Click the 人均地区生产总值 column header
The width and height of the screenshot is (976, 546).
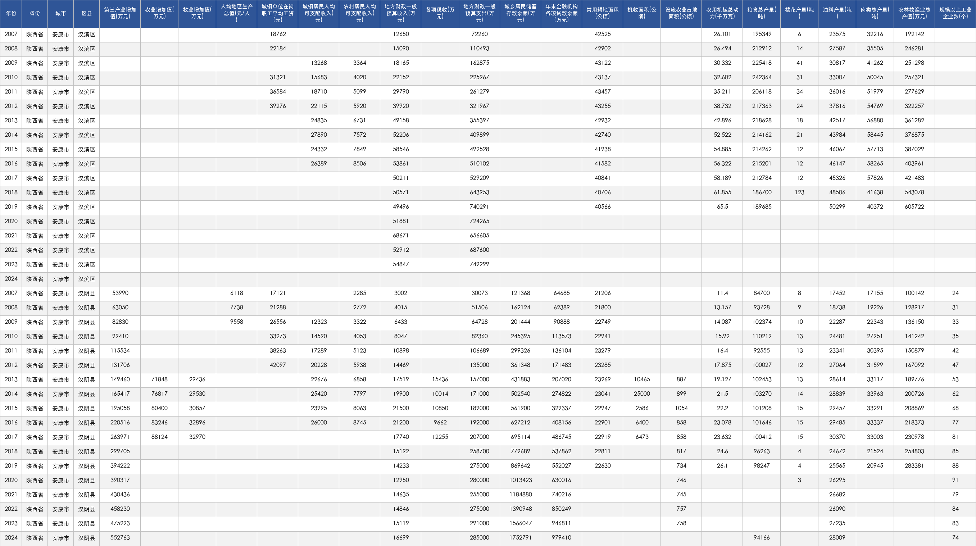tap(237, 14)
